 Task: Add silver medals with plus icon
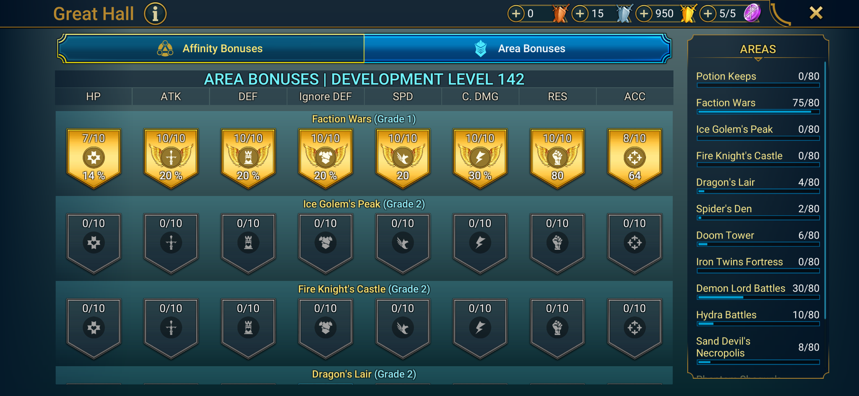tap(580, 14)
